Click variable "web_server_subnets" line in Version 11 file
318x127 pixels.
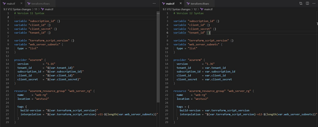tap(39, 44)
